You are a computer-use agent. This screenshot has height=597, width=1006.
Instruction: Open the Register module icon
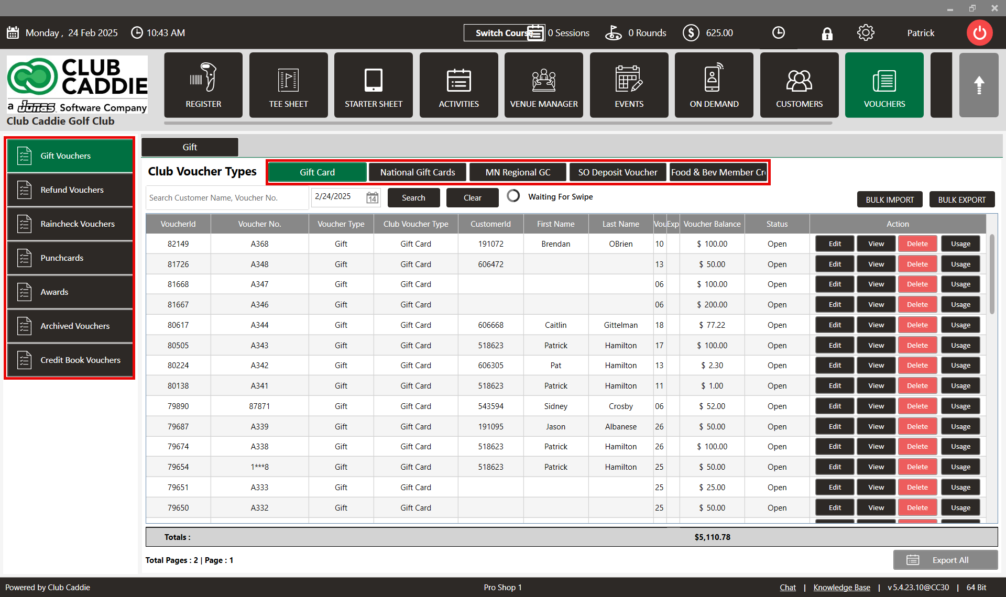[x=203, y=85]
